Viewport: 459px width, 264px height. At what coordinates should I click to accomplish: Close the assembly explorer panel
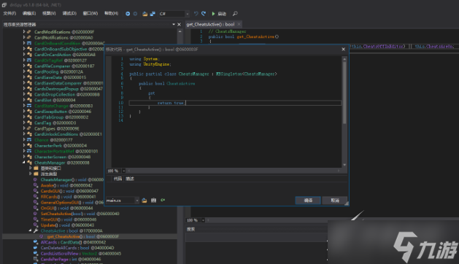[x=180, y=24]
